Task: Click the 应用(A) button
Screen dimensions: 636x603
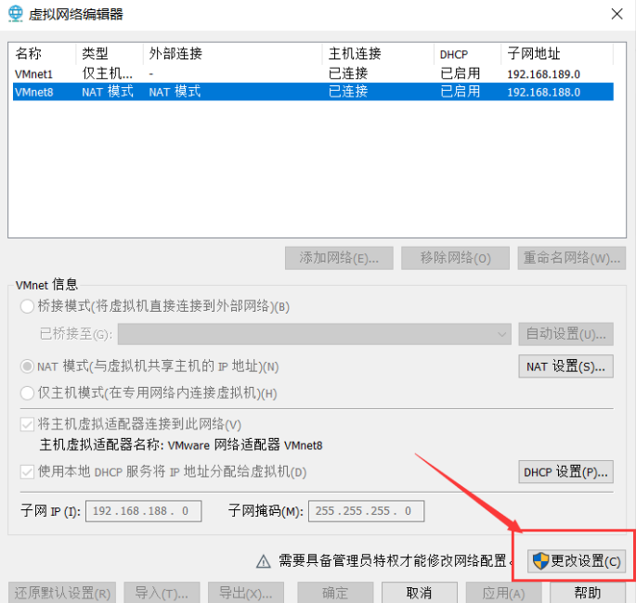Action: [x=504, y=593]
